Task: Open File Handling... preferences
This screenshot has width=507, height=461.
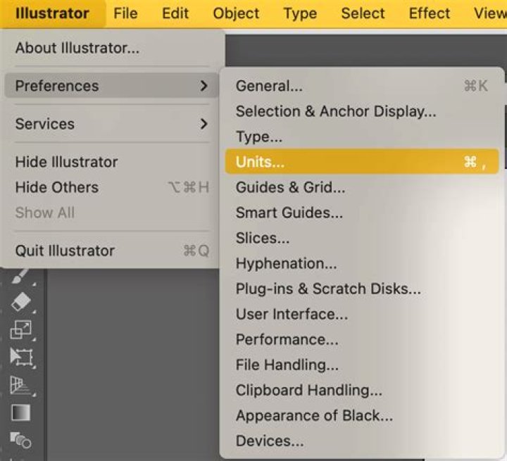Action: point(362,365)
